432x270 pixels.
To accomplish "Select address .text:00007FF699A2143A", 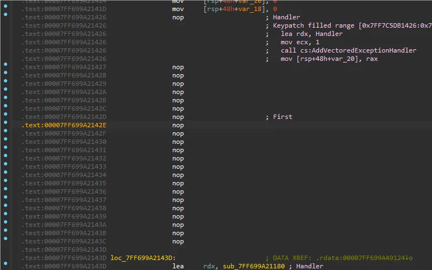I will coord(64,225).
